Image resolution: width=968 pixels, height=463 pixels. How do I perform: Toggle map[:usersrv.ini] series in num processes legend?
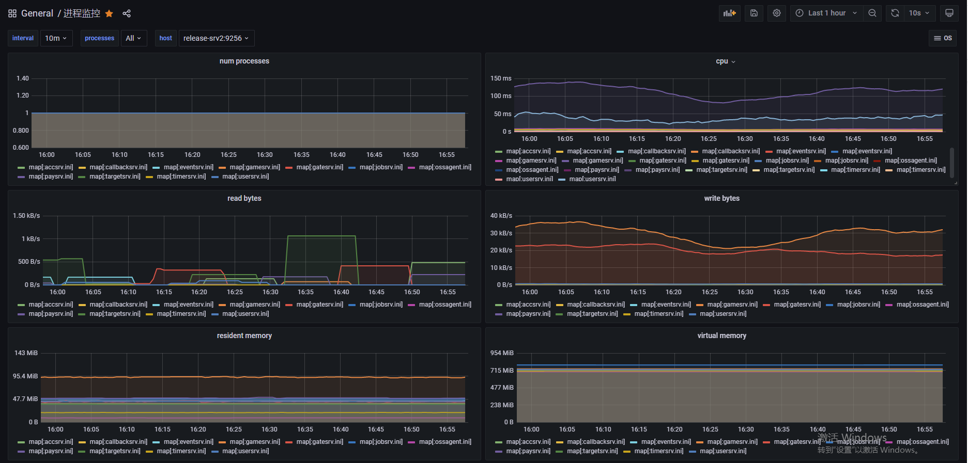(245, 177)
